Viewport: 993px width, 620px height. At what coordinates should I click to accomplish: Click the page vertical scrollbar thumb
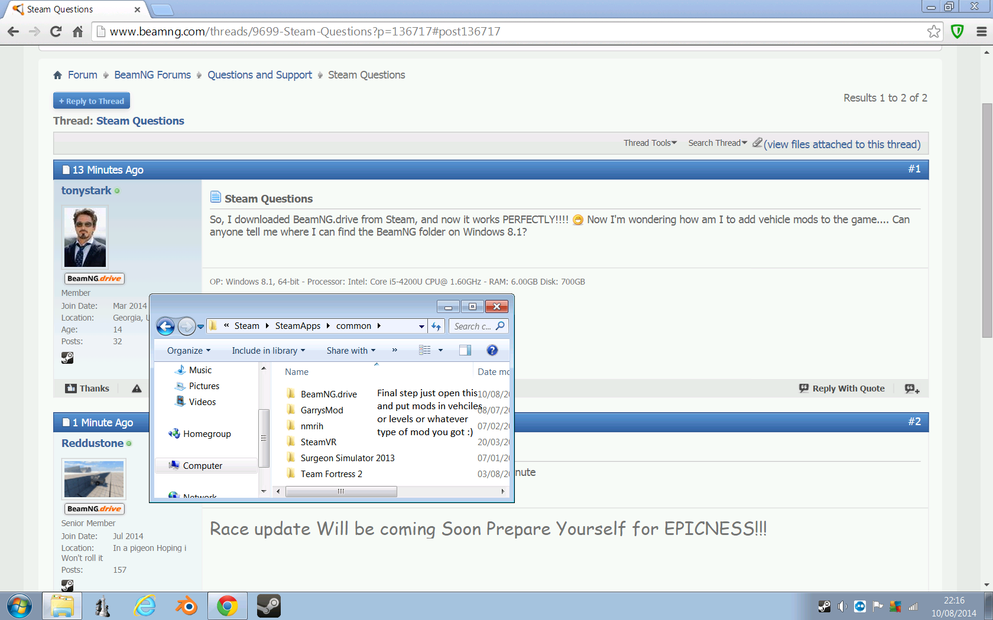[x=986, y=220]
